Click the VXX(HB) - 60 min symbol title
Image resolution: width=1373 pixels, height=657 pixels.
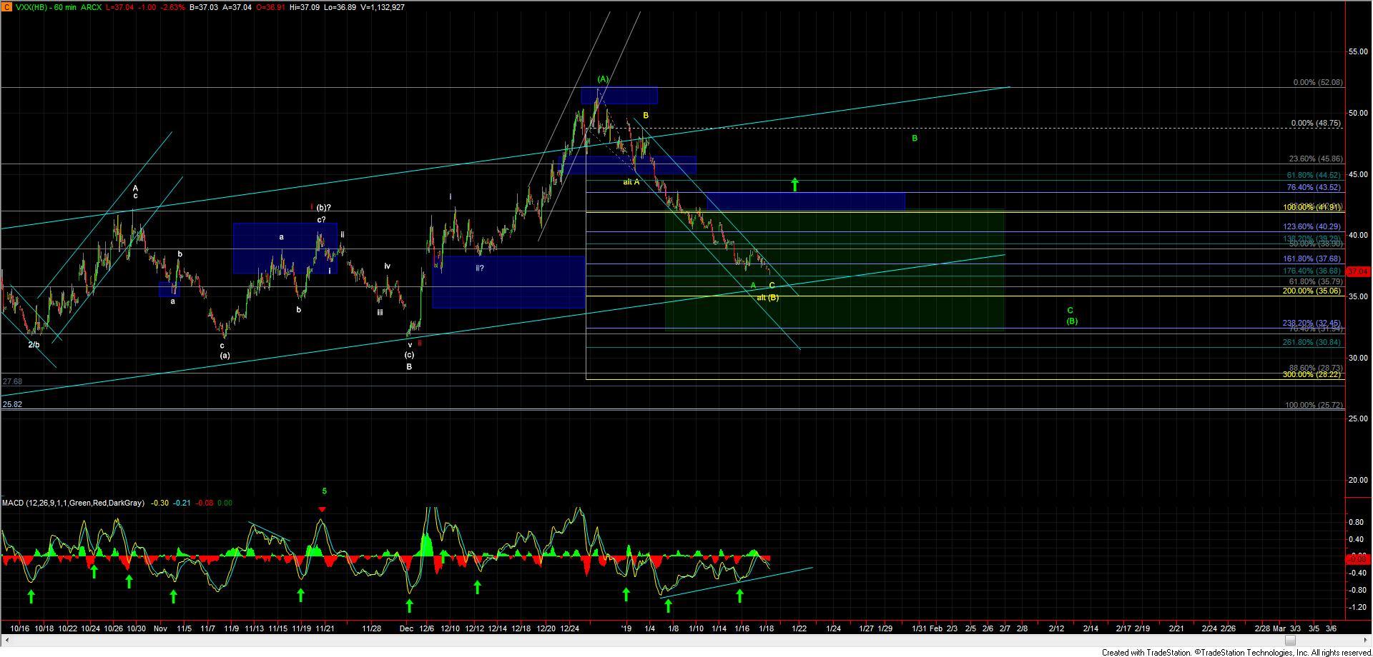pos(48,6)
